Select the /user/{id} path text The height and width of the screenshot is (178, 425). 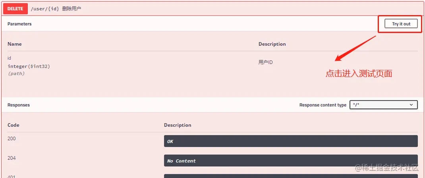click(x=45, y=9)
